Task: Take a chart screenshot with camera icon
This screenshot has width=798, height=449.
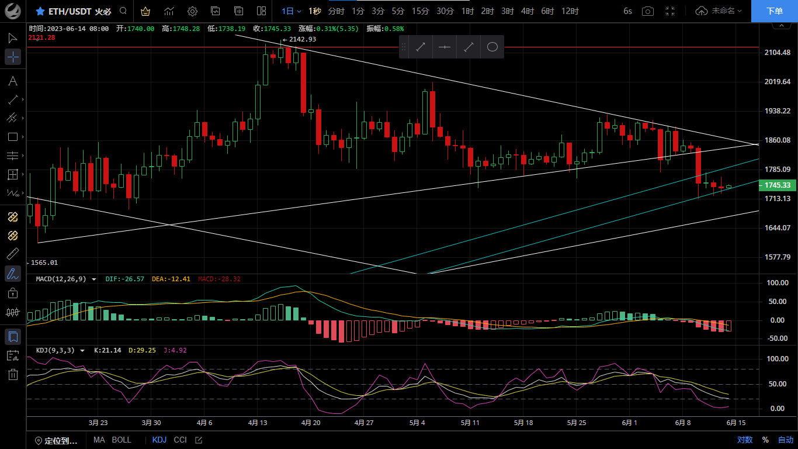Action: [x=648, y=11]
